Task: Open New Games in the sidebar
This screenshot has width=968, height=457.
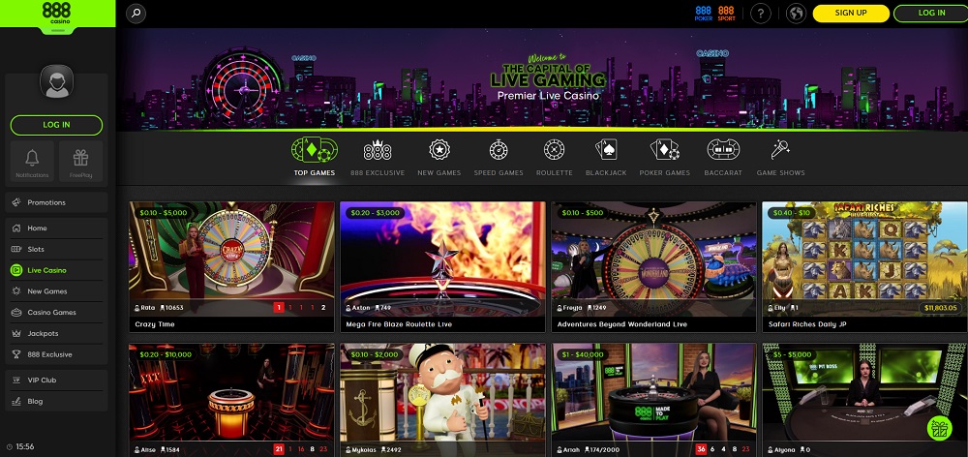Action: tap(56, 290)
